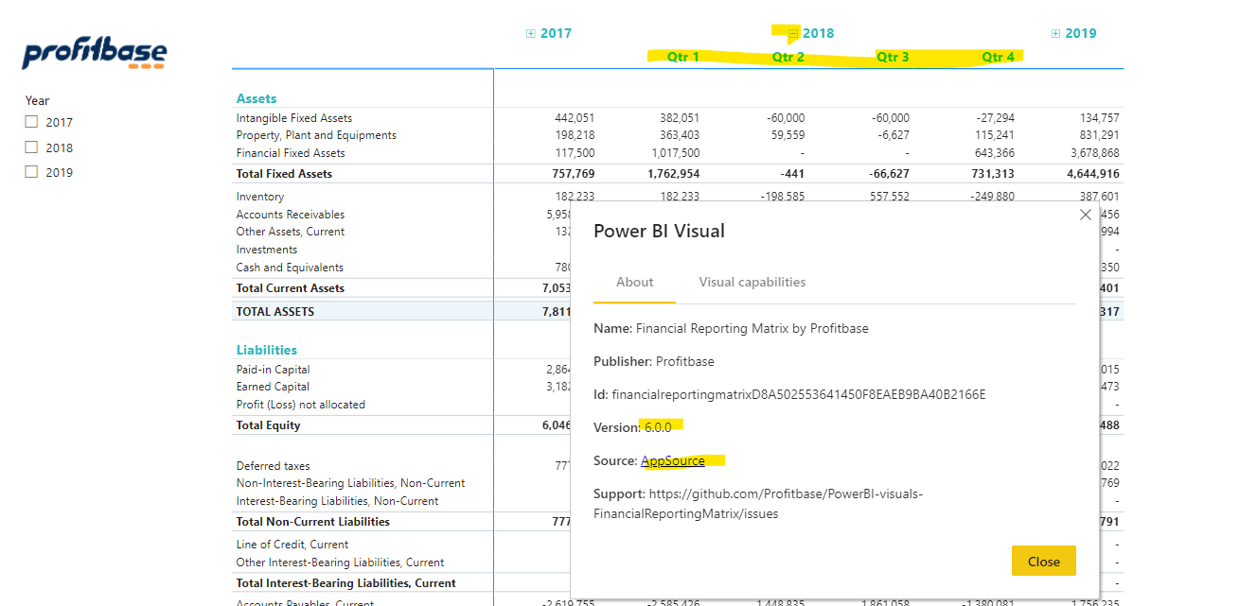Select the Other Assets, Current row
Screen dimensions: 1239x606
tap(291, 232)
